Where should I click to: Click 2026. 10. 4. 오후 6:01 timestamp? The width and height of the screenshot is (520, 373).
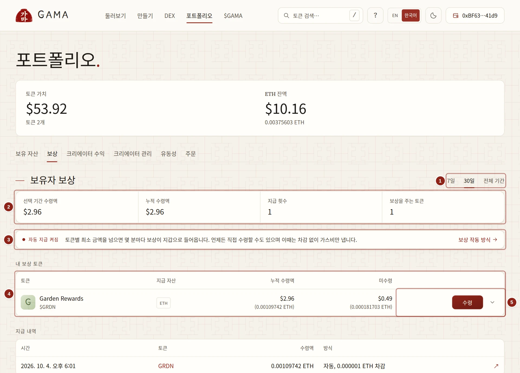[x=48, y=366]
